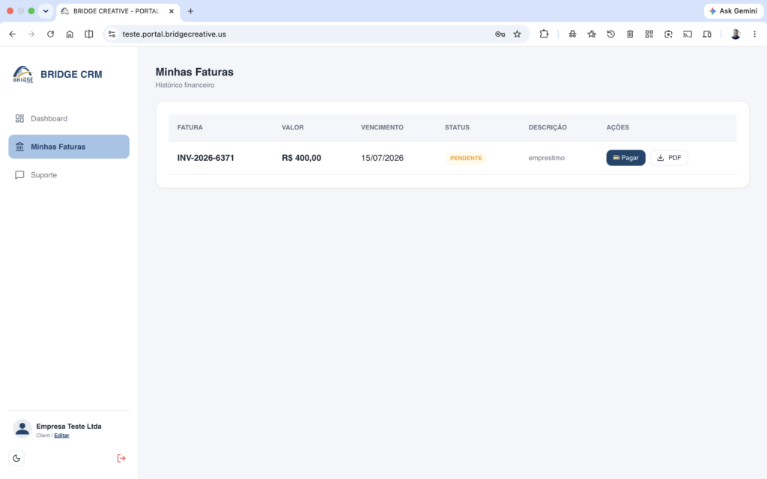The width and height of the screenshot is (767, 479).
Task: Click invoice number INV-2026-6371
Action: tap(205, 158)
